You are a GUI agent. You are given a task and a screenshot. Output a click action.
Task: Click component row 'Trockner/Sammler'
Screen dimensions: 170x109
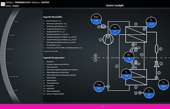pyautogui.click(x=51, y=83)
